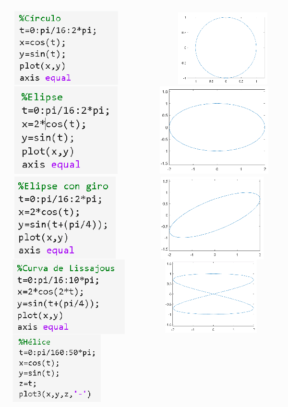Click the %Curva de Lissajous comment line

click(x=66, y=268)
